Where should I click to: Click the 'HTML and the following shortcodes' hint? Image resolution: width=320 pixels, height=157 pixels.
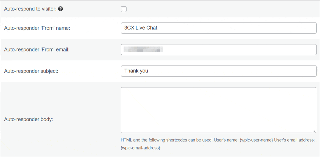166,140
